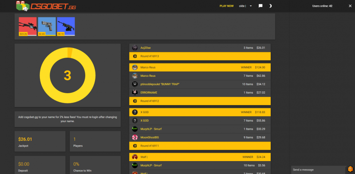Click ptinooblepoulet avatar icon
This screenshot has height=174, width=355.
point(135,84)
